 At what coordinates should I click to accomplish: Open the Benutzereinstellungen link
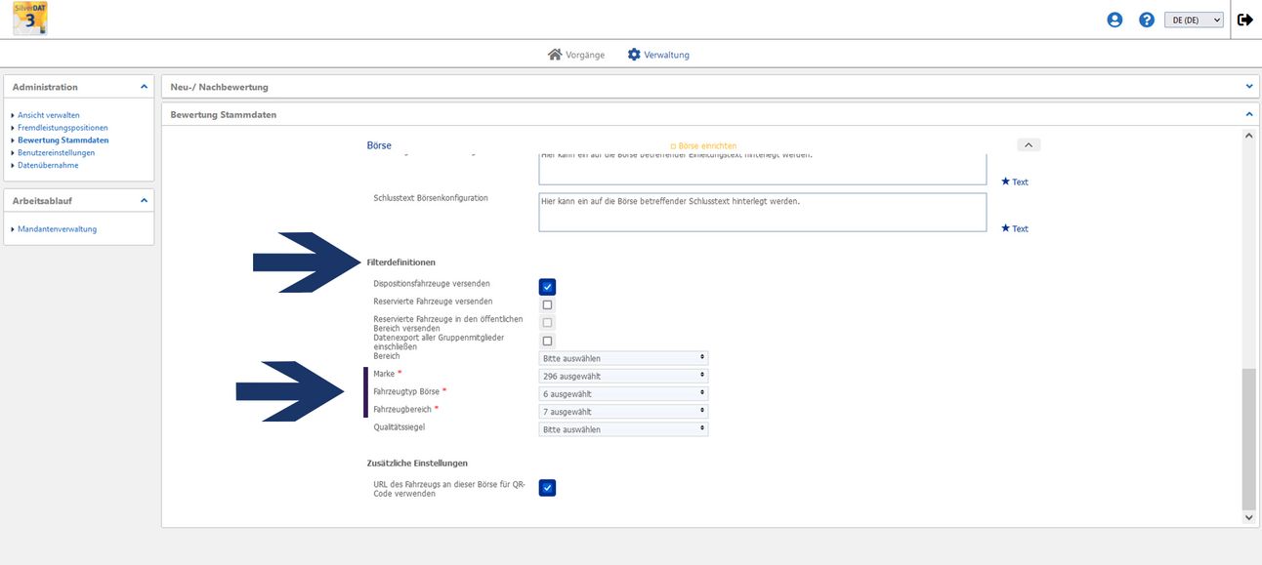click(x=56, y=152)
